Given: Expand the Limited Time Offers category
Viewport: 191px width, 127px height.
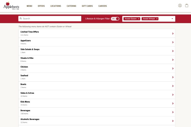Looking at the screenshot, I should (x=97, y=33).
